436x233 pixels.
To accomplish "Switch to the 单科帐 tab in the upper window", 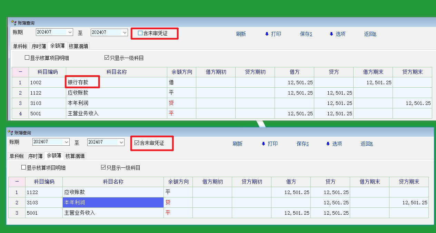I will pos(20,46).
